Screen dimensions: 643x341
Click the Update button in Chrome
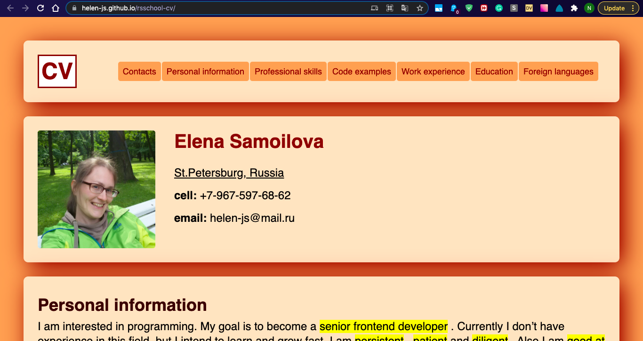(x=614, y=8)
